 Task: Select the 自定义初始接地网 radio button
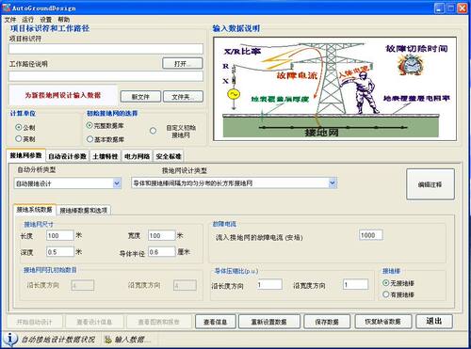tap(153, 131)
